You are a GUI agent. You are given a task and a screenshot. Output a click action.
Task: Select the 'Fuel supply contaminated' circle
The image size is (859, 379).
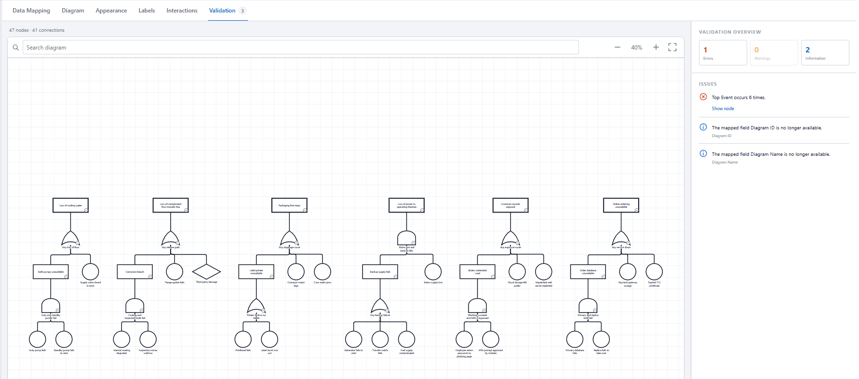[406, 340]
